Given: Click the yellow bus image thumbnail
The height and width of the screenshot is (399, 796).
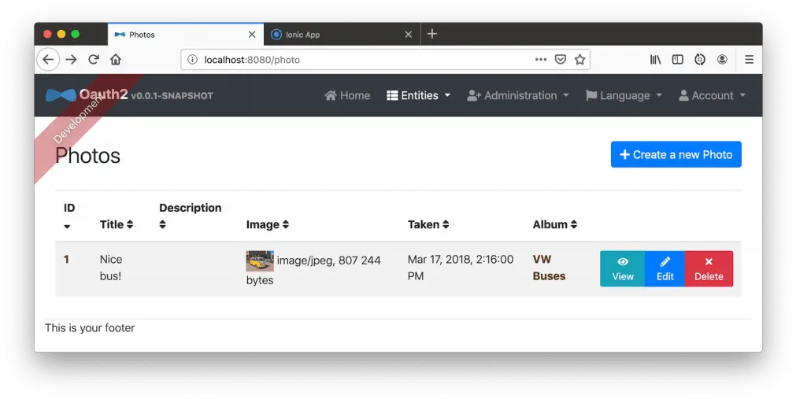Looking at the screenshot, I should click(x=260, y=260).
